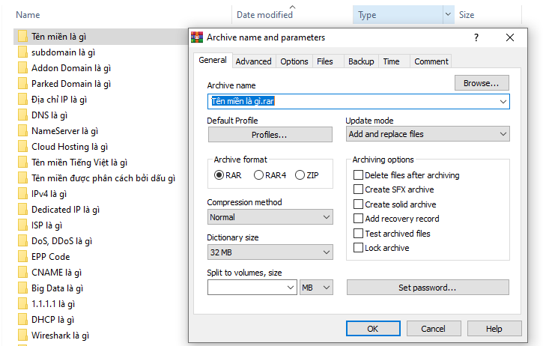Open the Compression method dropdown
543x346 pixels.
[270, 217]
